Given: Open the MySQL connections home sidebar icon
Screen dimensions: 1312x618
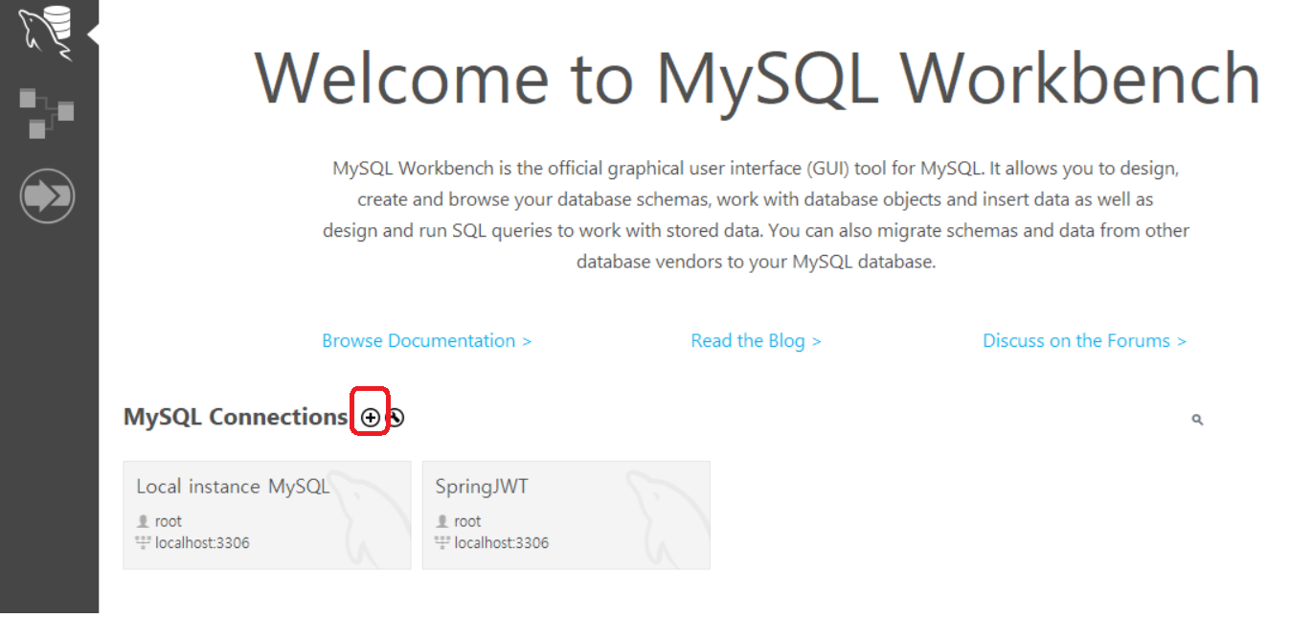Looking at the screenshot, I should 47,33.
